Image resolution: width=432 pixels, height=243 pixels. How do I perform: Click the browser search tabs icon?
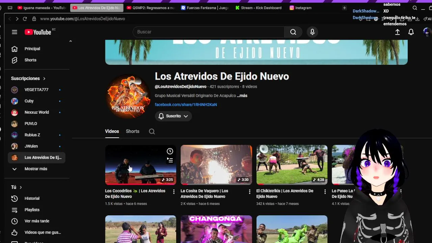point(415,8)
